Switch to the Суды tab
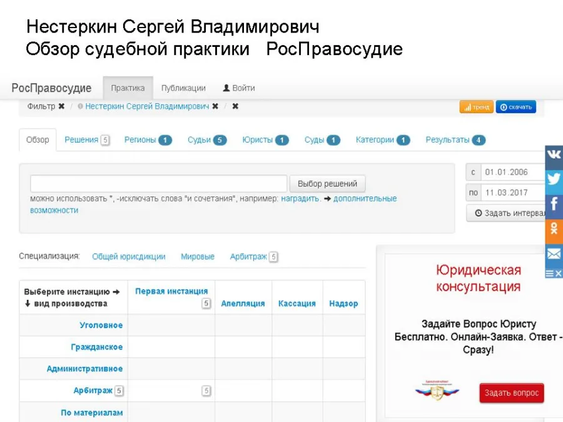This screenshot has width=563, height=422. click(x=322, y=139)
